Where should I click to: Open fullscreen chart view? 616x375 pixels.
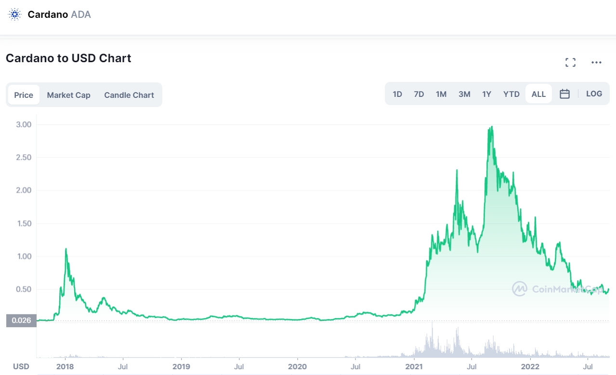click(571, 62)
